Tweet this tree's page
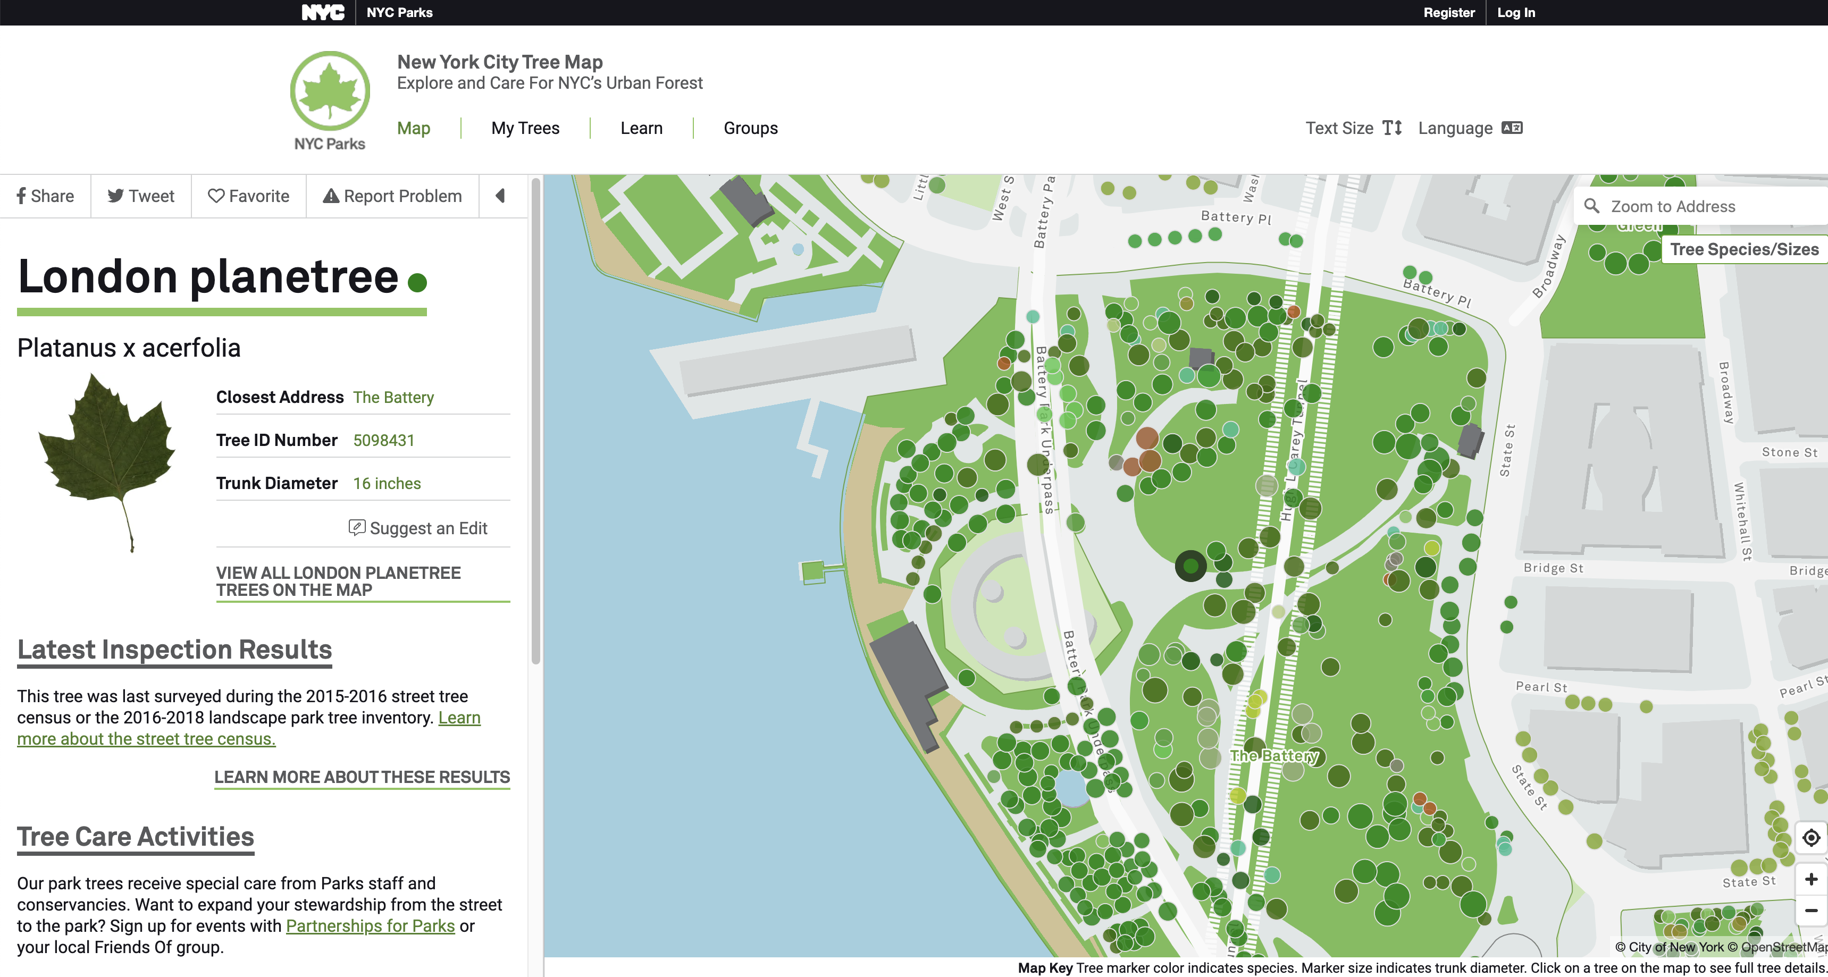 pyautogui.click(x=140, y=196)
